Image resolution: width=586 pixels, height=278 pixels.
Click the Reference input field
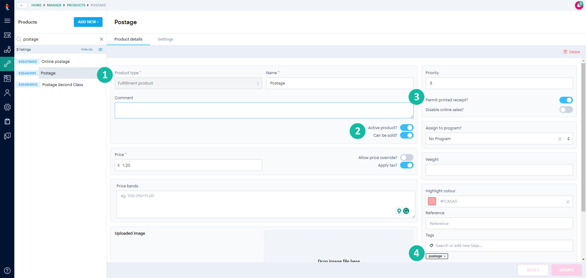pos(499,223)
